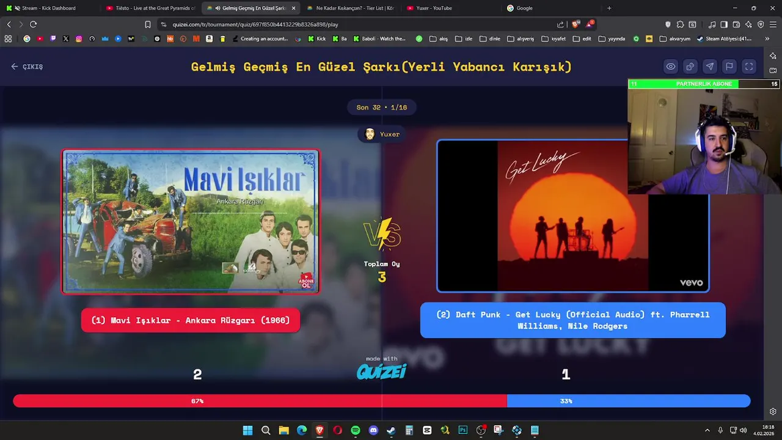This screenshot has width=782, height=440.
Task: Click the share page icon in address bar
Action: (560, 24)
